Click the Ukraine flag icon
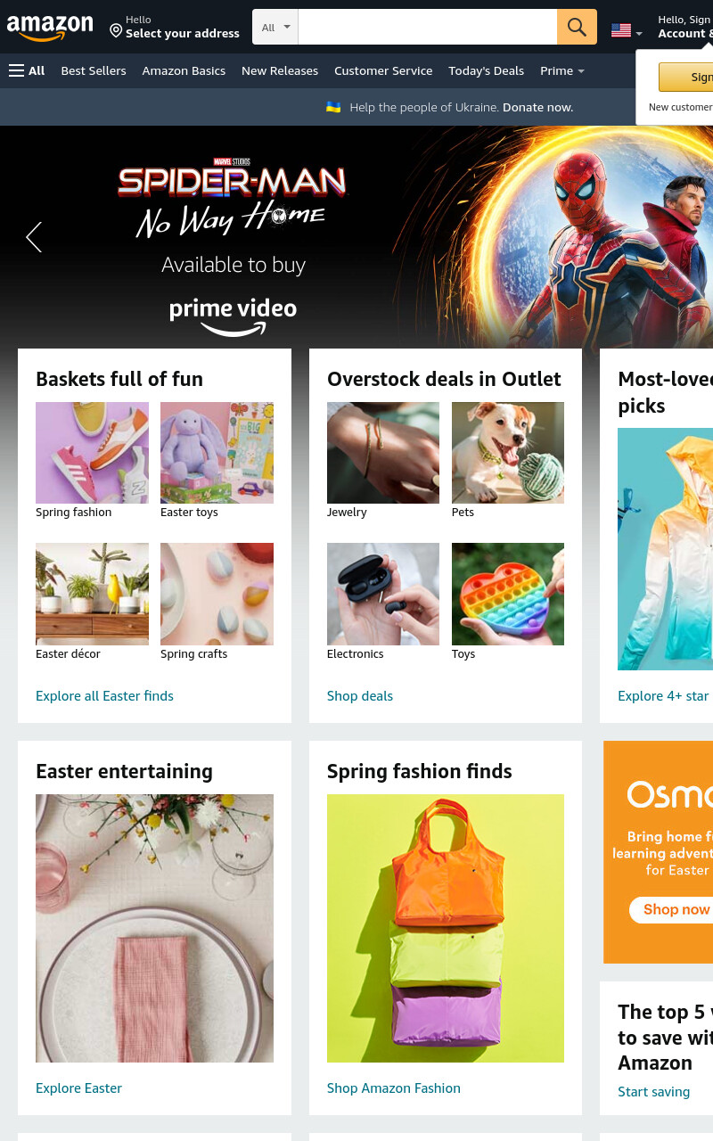Screen dimensions: 713x1141 pos(333,107)
